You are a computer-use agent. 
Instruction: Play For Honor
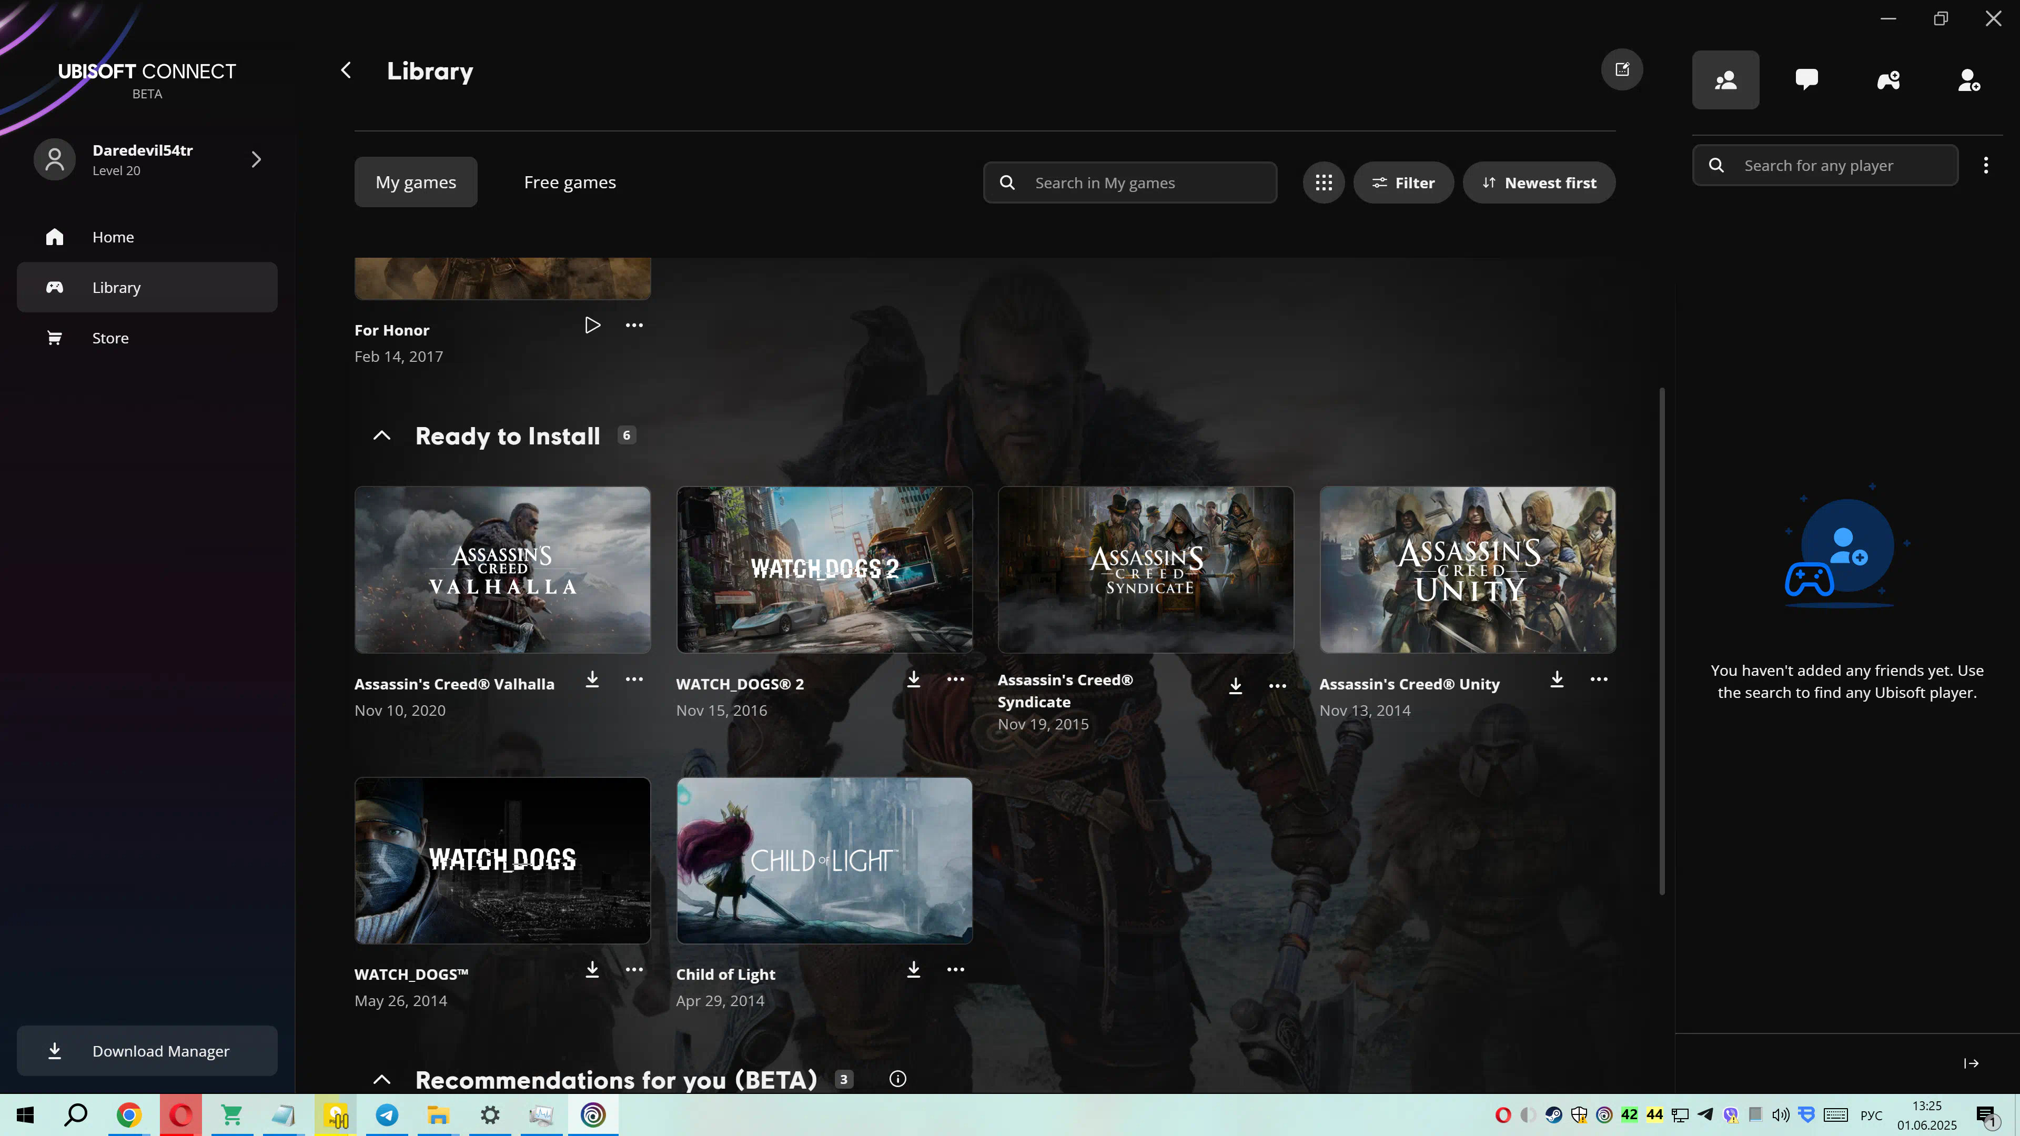pos(592,326)
